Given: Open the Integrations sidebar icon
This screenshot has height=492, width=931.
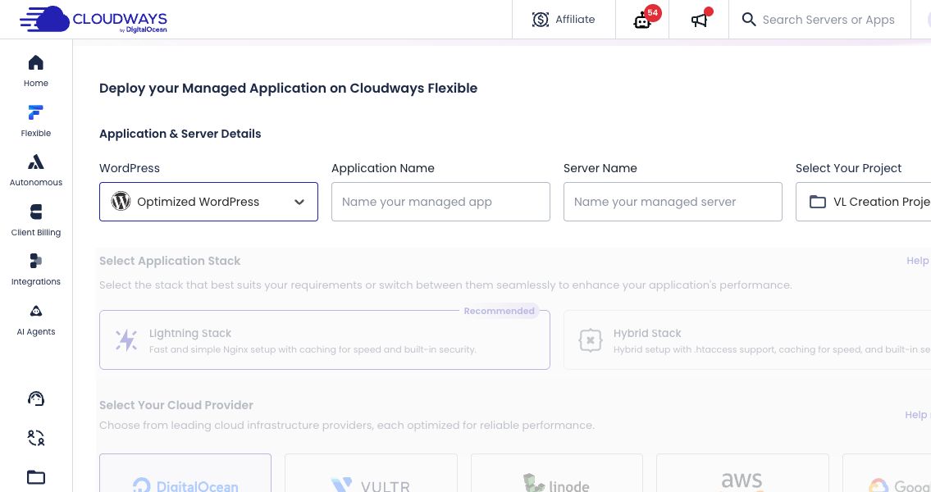Looking at the screenshot, I should point(35,270).
